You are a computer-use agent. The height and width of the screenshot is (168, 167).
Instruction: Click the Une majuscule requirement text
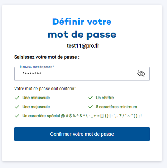point(36,107)
